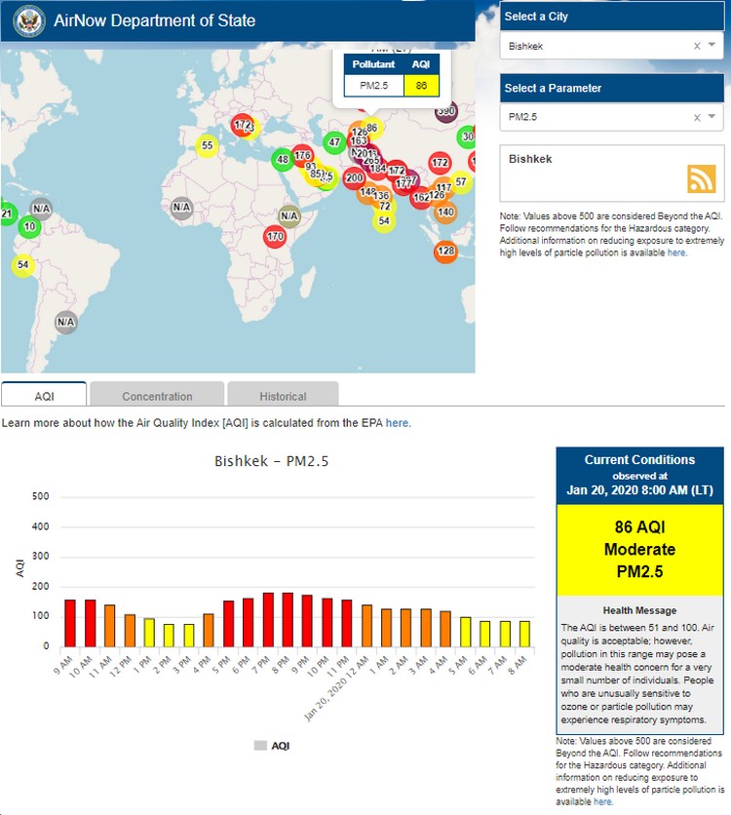Select the green 10 marker in South America
Viewport: 731px width, 815px height.
[x=29, y=227]
